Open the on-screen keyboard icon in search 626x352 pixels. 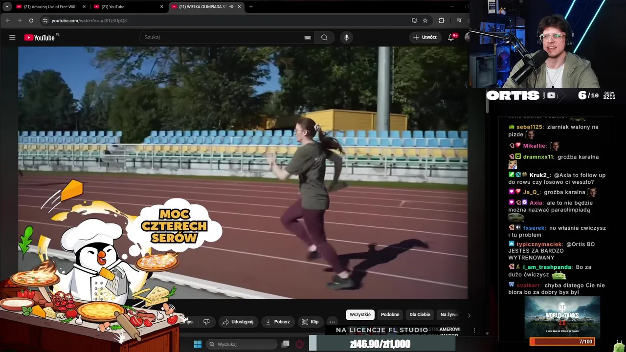tap(308, 38)
